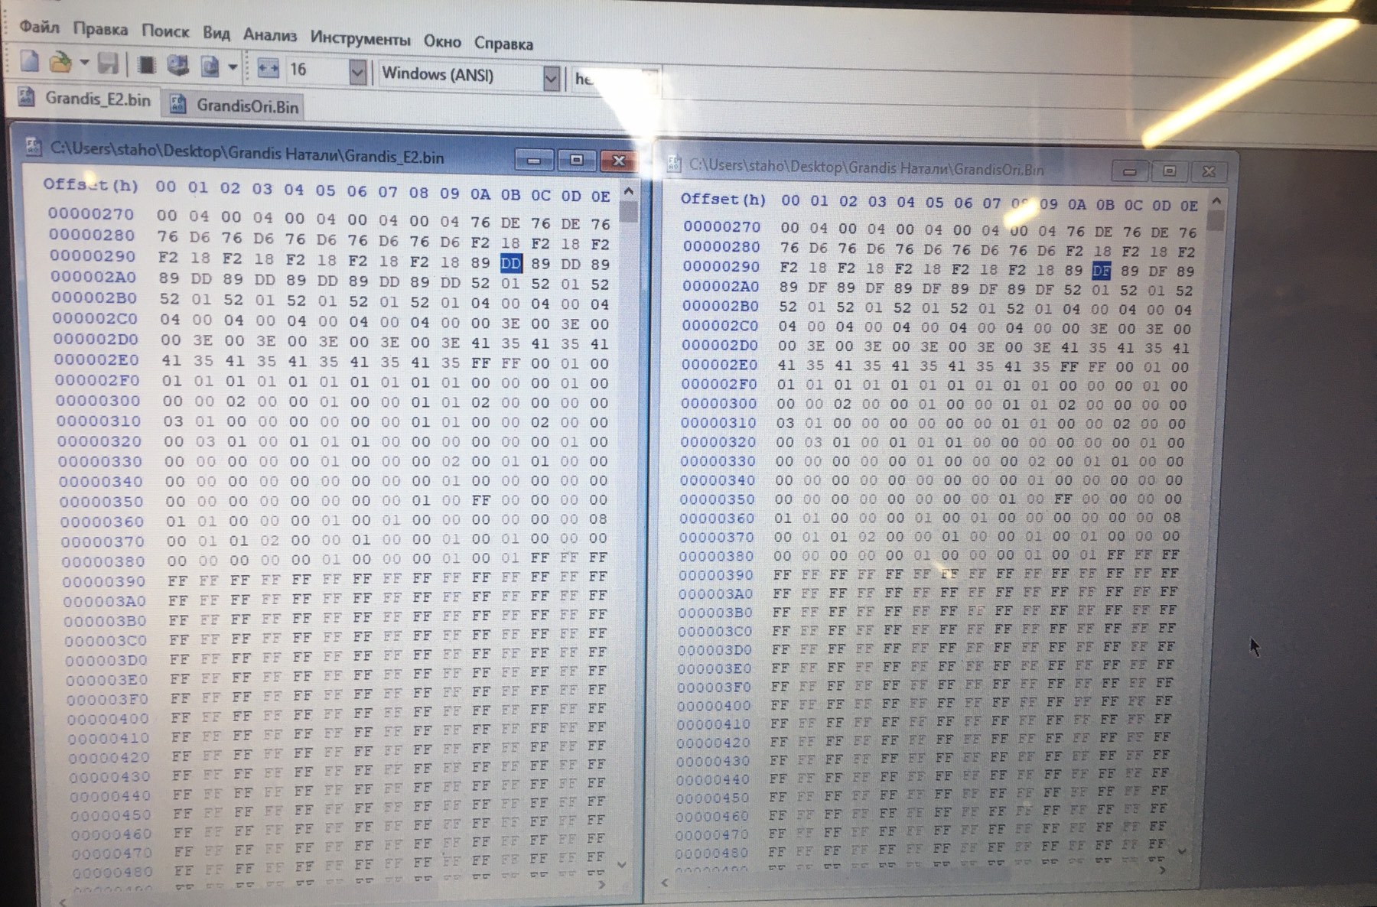Click the New file toolbar icon
The height and width of the screenshot is (907, 1377).
click(x=29, y=62)
